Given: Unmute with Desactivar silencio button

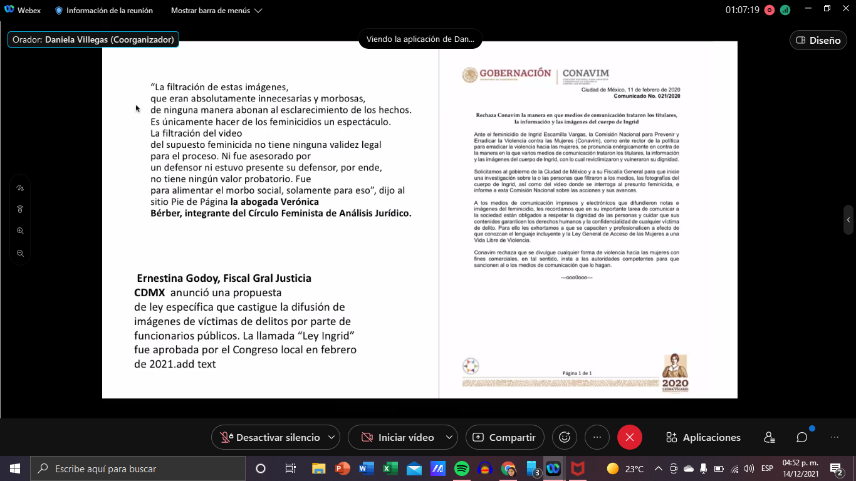Looking at the screenshot, I should pyautogui.click(x=270, y=437).
